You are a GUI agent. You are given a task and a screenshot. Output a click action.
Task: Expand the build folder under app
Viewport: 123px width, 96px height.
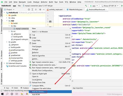pos(9,23)
